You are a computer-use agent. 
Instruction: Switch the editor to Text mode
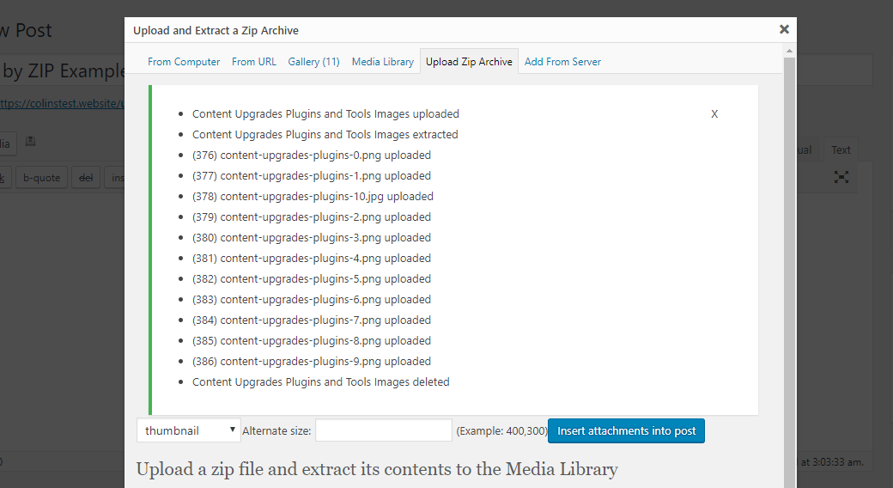(841, 149)
